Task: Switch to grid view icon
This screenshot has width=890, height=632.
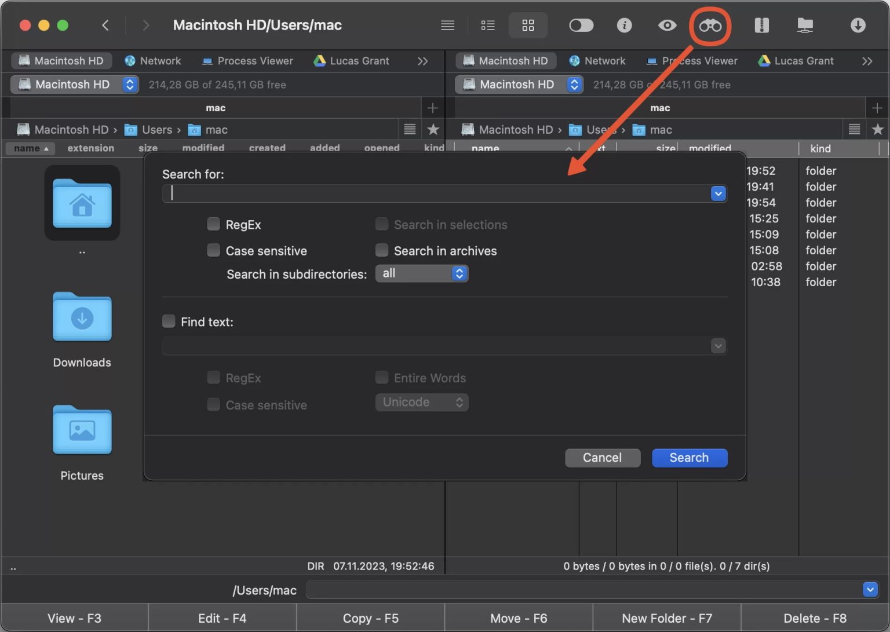Action: (527, 25)
